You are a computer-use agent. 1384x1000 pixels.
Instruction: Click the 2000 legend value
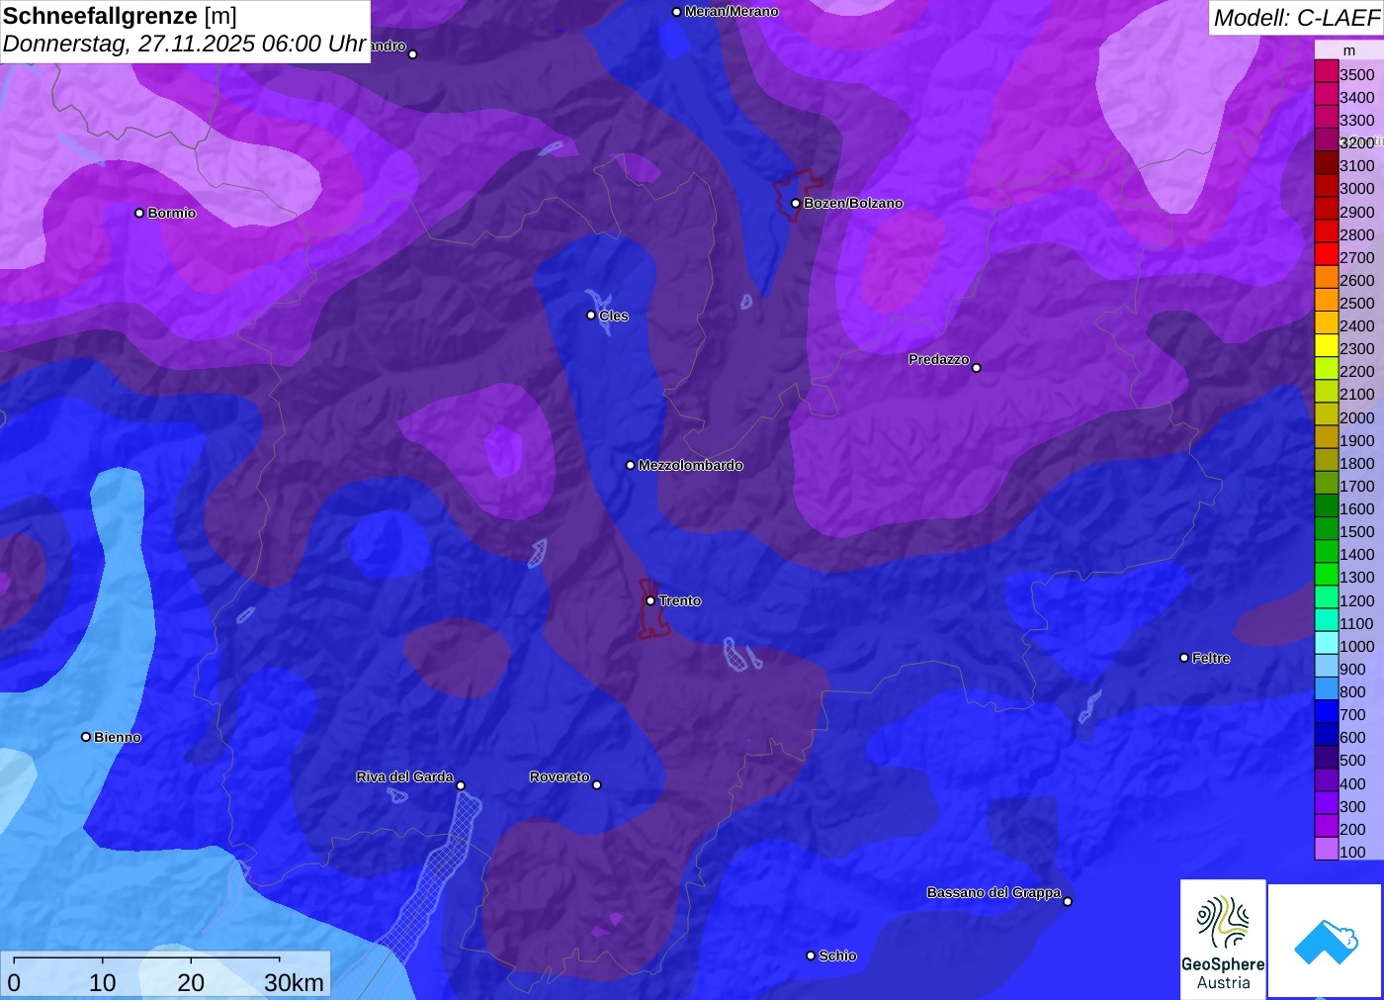[x=1357, y=417]
